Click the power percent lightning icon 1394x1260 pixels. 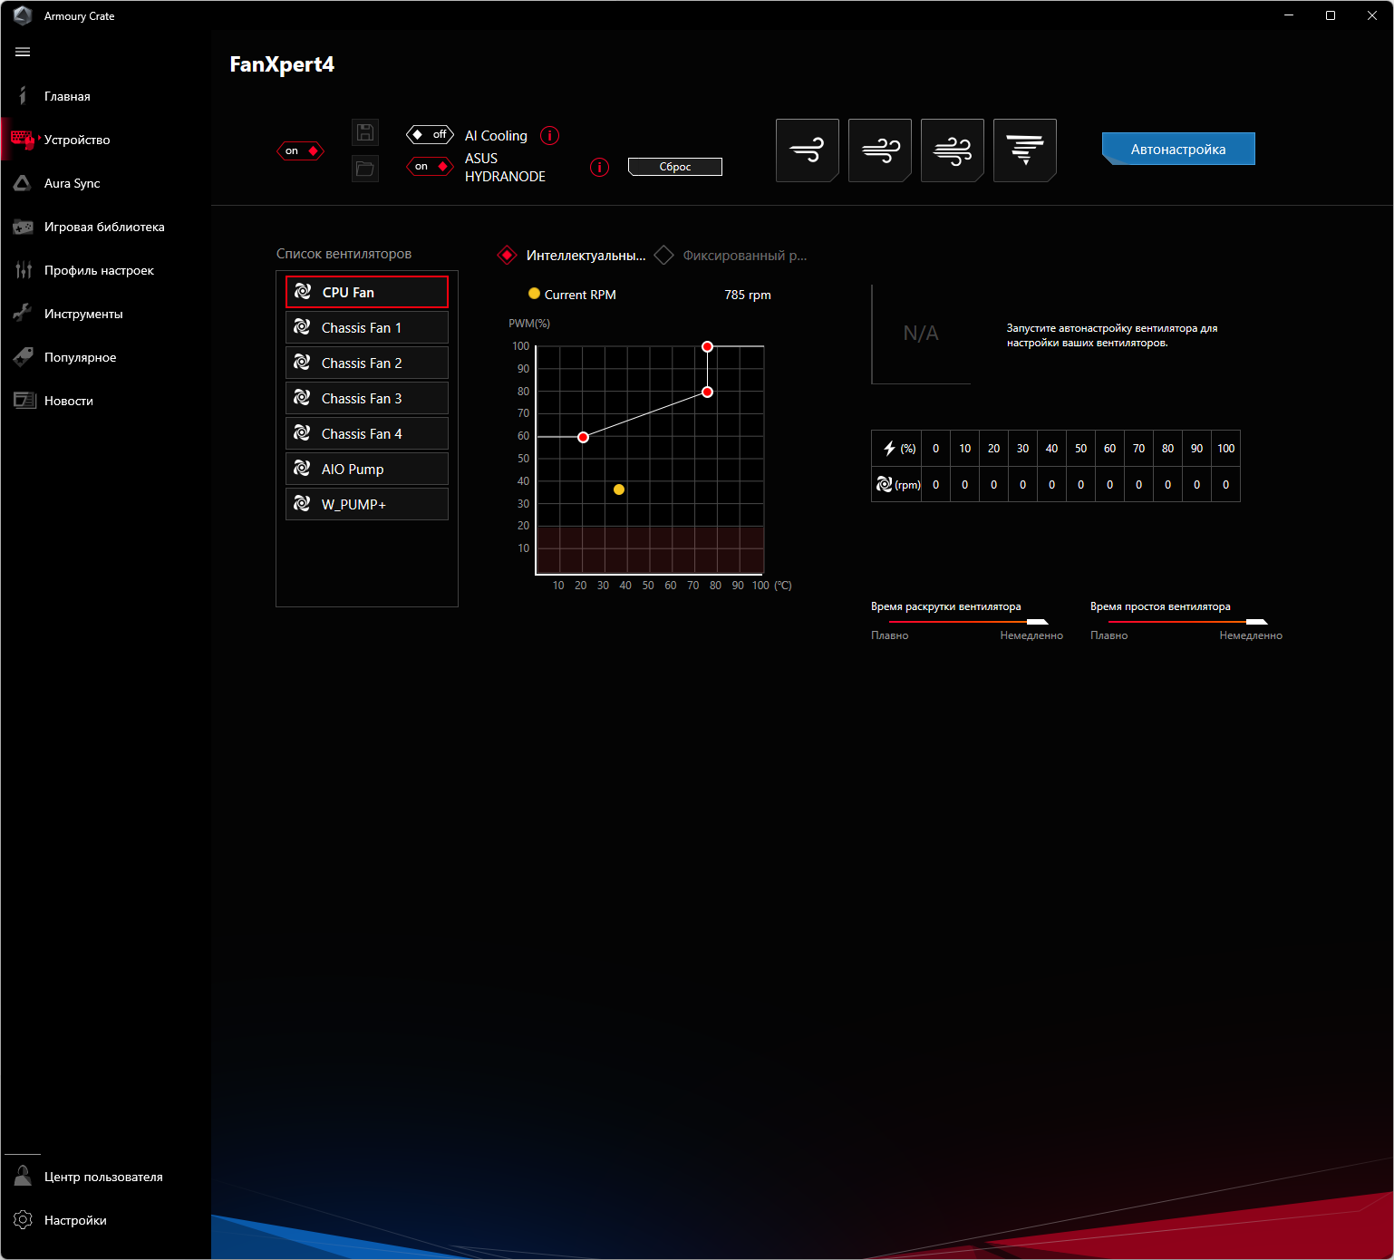[889, 448]
